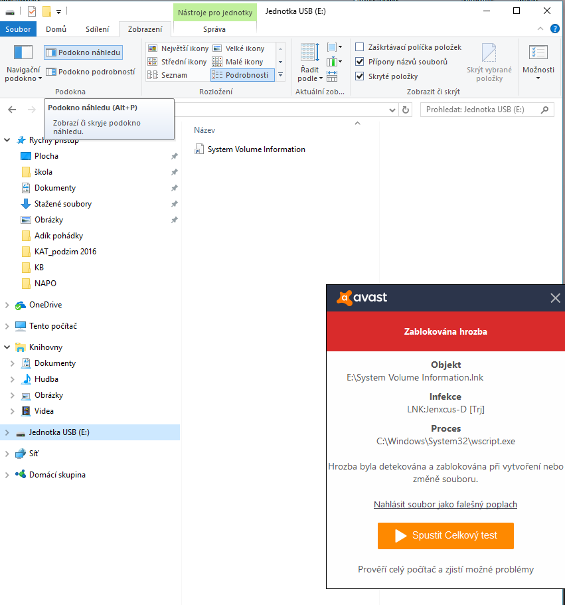Open the add columns dropdown icon
The width and height of the screenshot is (565, 605).
click(334, 62)
